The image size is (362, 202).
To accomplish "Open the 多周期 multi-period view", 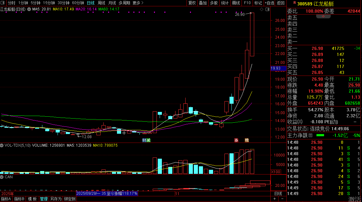I will [125, 3].
